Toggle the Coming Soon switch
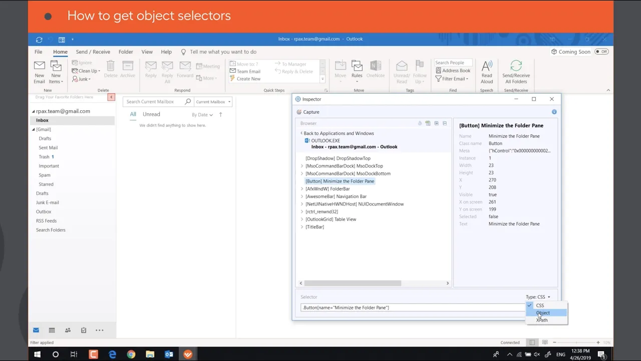The width and height of the screenshot is (641, 361). [x=601, y=52]
